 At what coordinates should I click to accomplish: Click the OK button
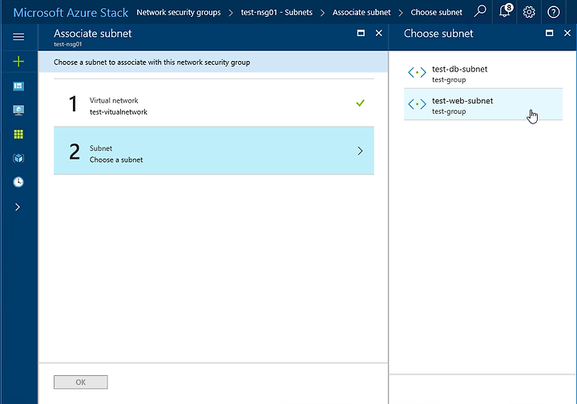(x=81, y=382)
